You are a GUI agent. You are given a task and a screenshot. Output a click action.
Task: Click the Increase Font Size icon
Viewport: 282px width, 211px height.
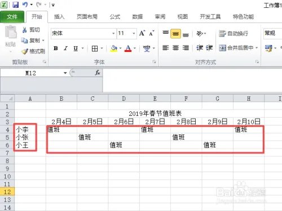coord(142,33)
